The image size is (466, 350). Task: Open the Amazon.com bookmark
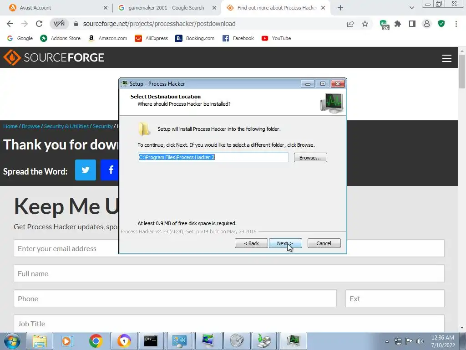pos(108,38)
